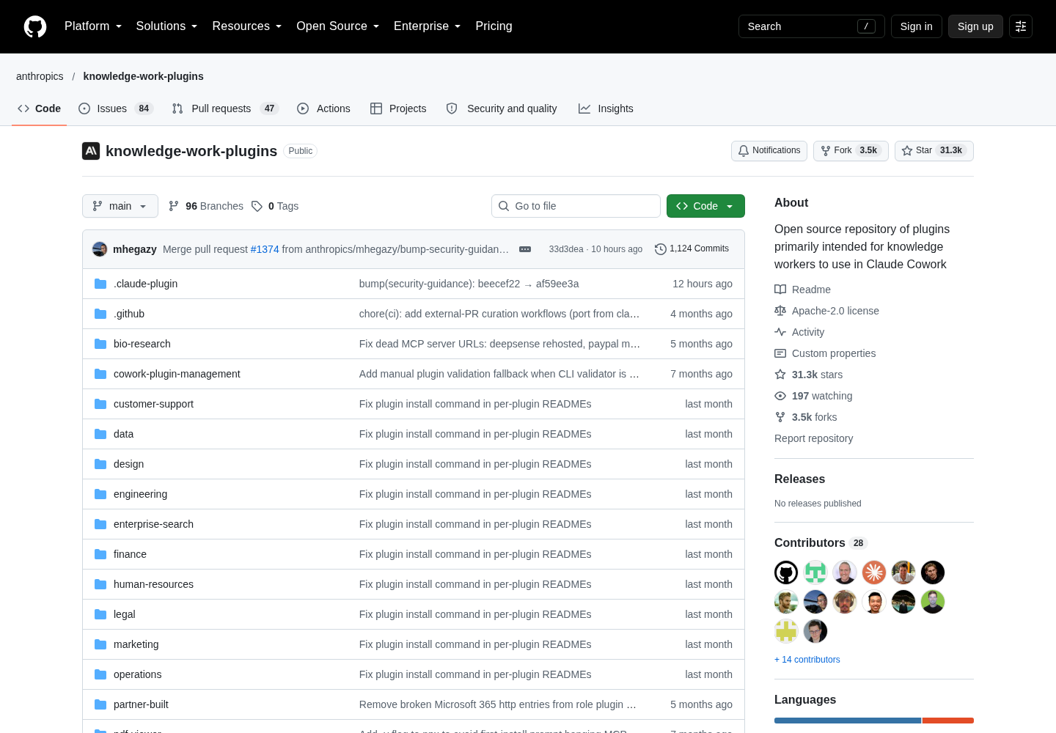This screenshot has width=1056, height=733.
Task: Click the mhegazy author avatar
Action: 100,249
